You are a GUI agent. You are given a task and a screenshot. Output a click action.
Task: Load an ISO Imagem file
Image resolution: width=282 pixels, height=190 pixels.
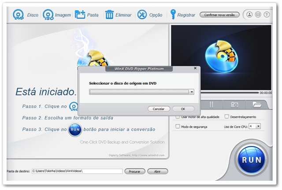[x=57, y=15]
